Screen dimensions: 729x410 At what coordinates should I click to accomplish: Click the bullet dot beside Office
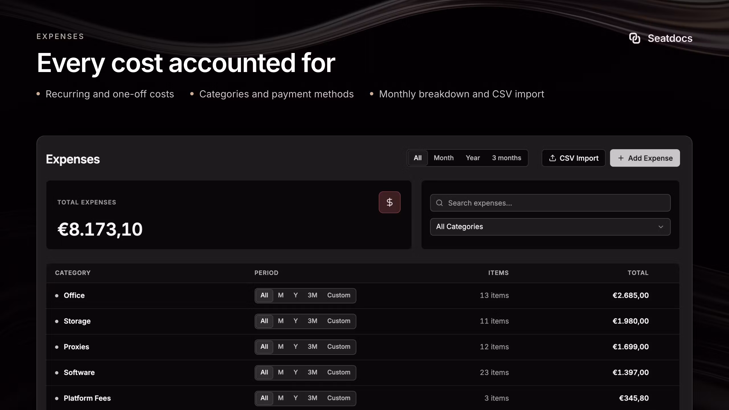click(57, 296)
